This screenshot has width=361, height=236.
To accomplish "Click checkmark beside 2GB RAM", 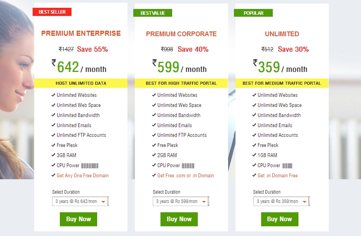I will (154, 155).
